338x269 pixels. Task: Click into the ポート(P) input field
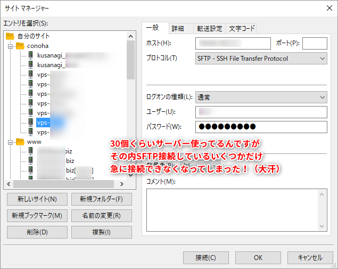click(x=315, y=43)
